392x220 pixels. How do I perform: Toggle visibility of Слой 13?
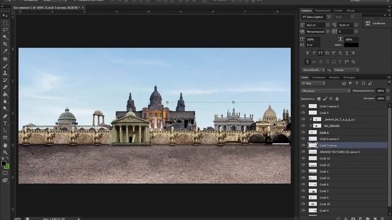pos(303,158)
